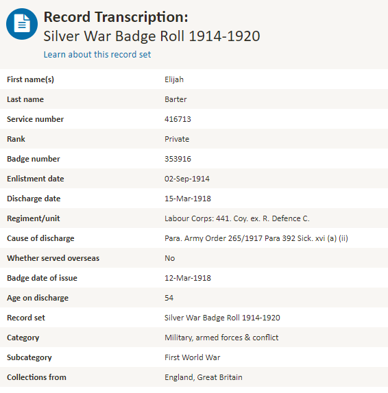This screenshot has height=393, width=388.
Task: Click the rank value Private
Action: coord(177,139)
